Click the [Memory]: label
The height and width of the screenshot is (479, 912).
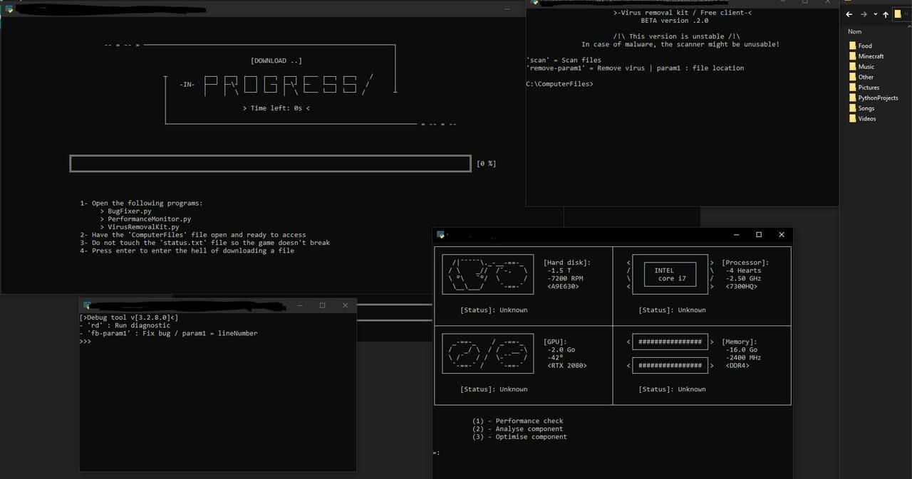pos(740,342)
